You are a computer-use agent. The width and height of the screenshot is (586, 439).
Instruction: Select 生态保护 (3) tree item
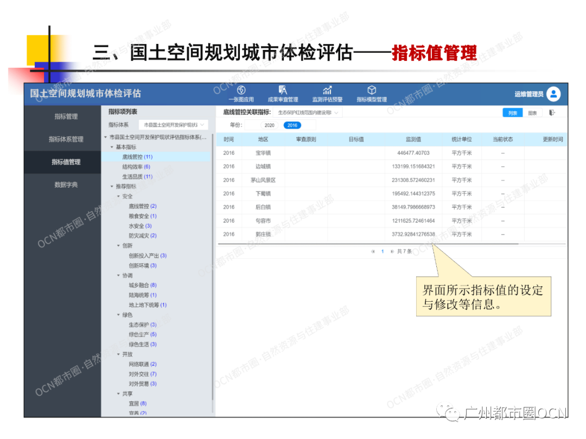coord(142,325)
